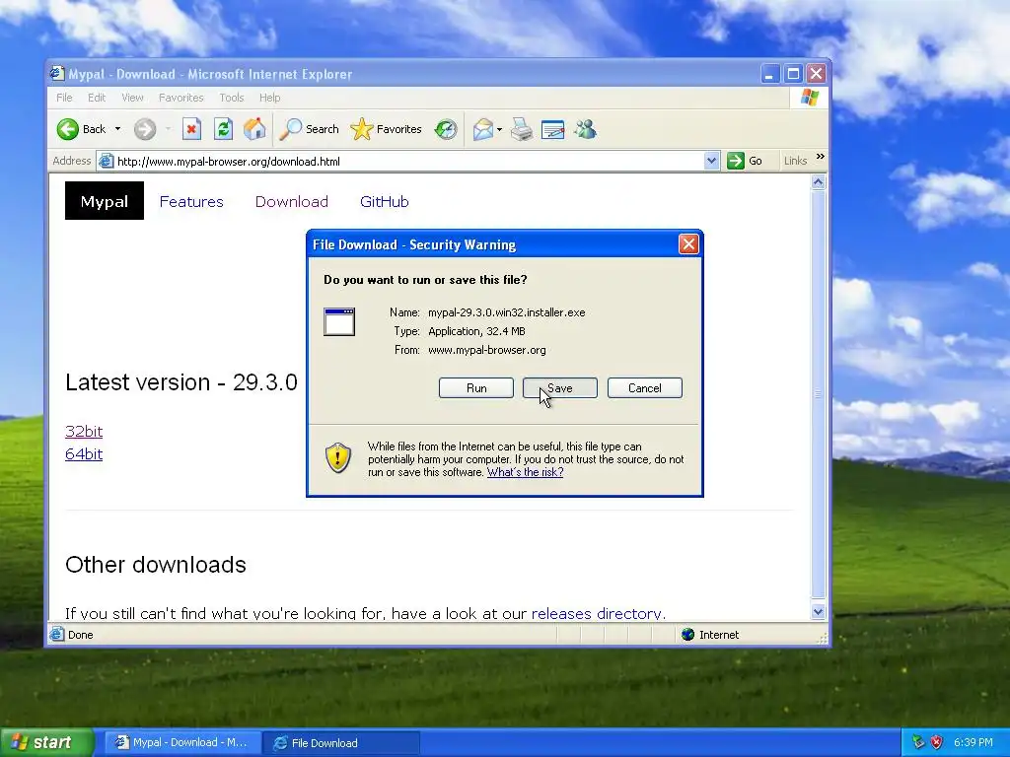Click the Windows flag logo in menu bar
Screen dimensions: 1010x757
[x=810, y=98]
